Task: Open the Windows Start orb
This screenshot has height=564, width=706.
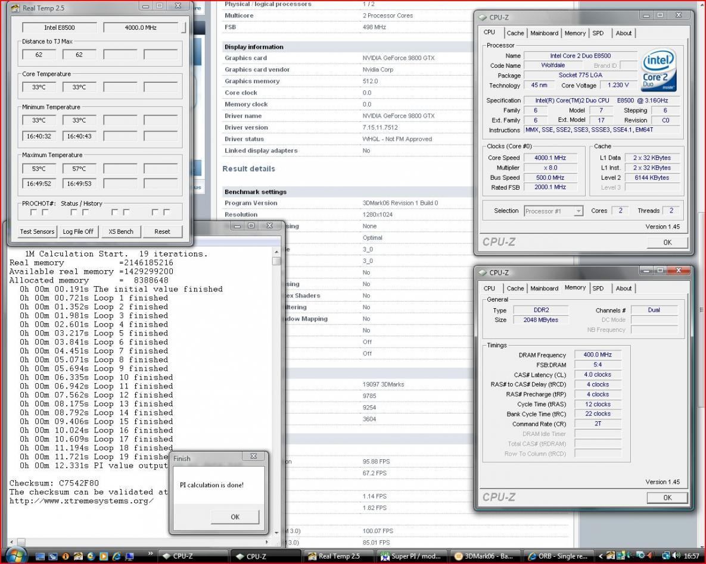Action: [15, 556]
